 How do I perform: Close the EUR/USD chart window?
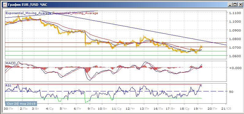coord(239,5)
